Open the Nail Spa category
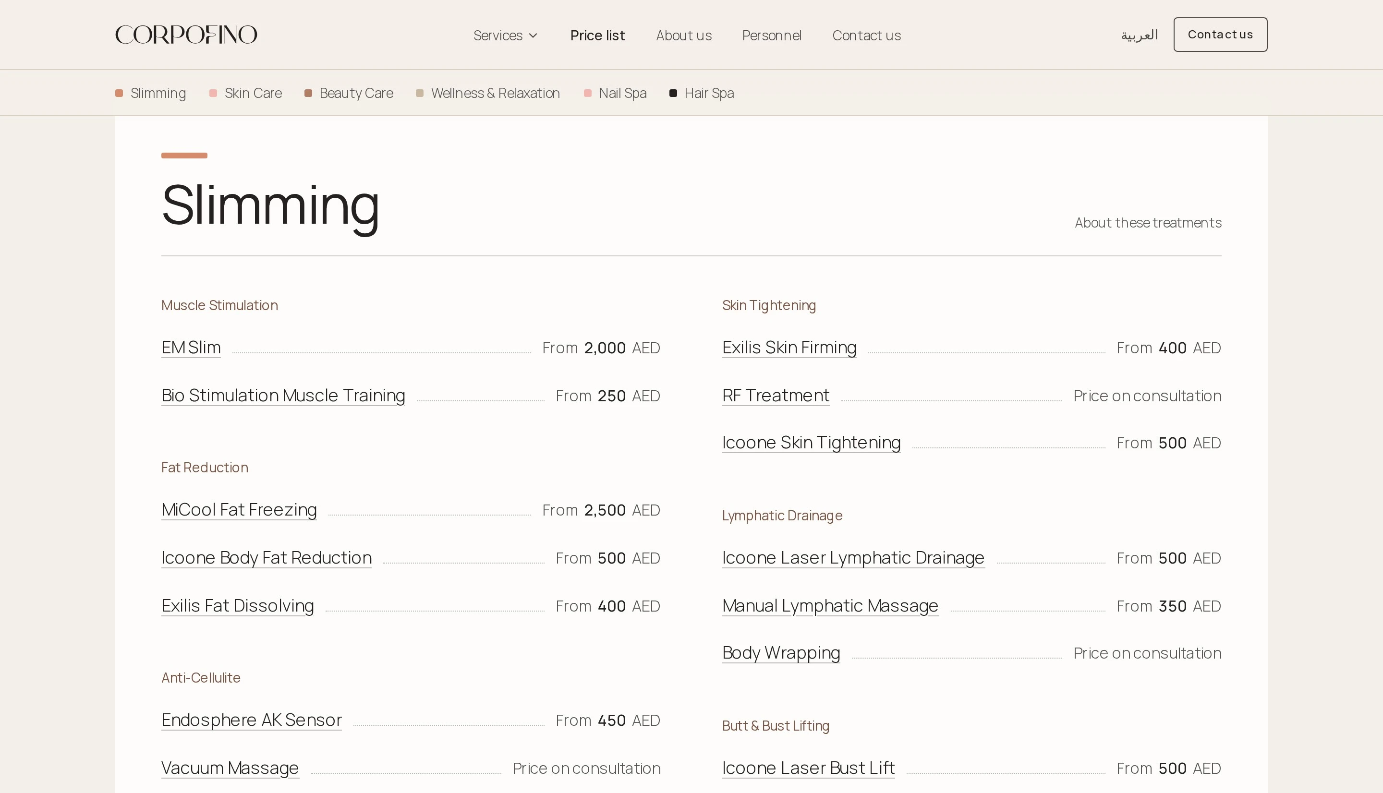This screenshot has width=1383, height=793. tap(616, 93)
